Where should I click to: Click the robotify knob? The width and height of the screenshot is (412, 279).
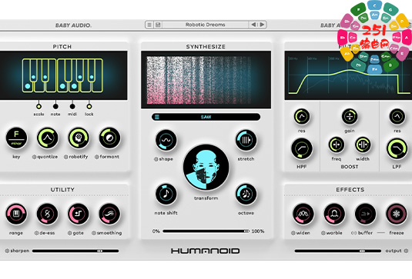click(x=79, y=138)
